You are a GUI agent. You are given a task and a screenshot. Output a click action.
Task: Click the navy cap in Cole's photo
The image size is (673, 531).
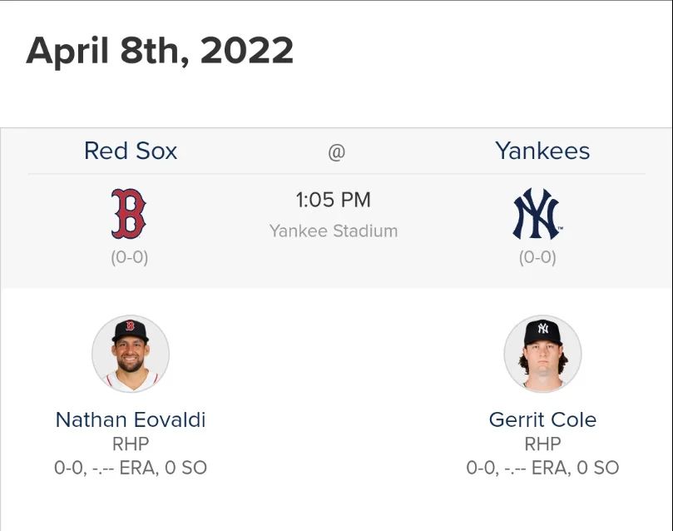click(542, 331)
